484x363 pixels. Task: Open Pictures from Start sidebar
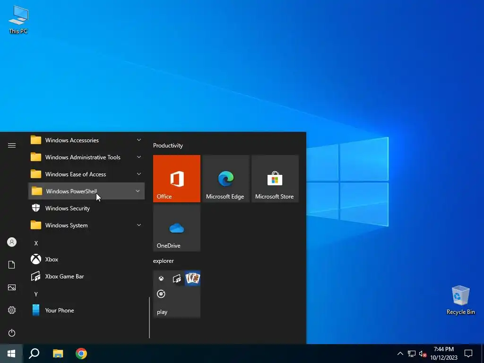pos(12,287)
